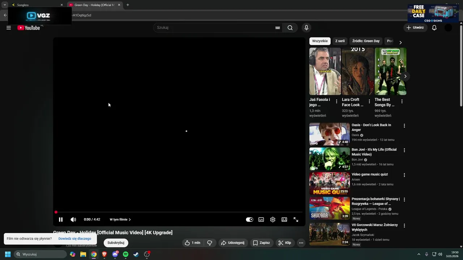Click the Windows taskbar Wyszukaj search box

click(41, 254)
